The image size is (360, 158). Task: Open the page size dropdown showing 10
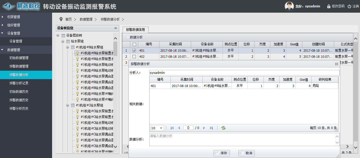[157, 128]
